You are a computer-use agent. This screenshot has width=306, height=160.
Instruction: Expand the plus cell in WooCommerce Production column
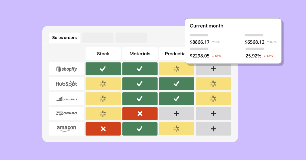pyautogui.click(x=176, y=114)
